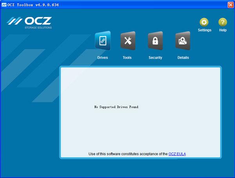Click the OCZ Storage Solutions logo
Screen dimensions: 235x178
click(29, 23)
